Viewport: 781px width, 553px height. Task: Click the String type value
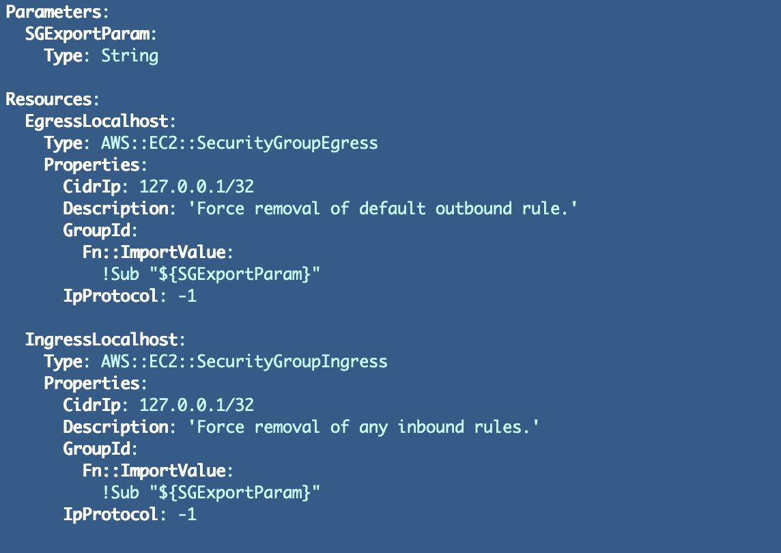[x=130, y=56]
